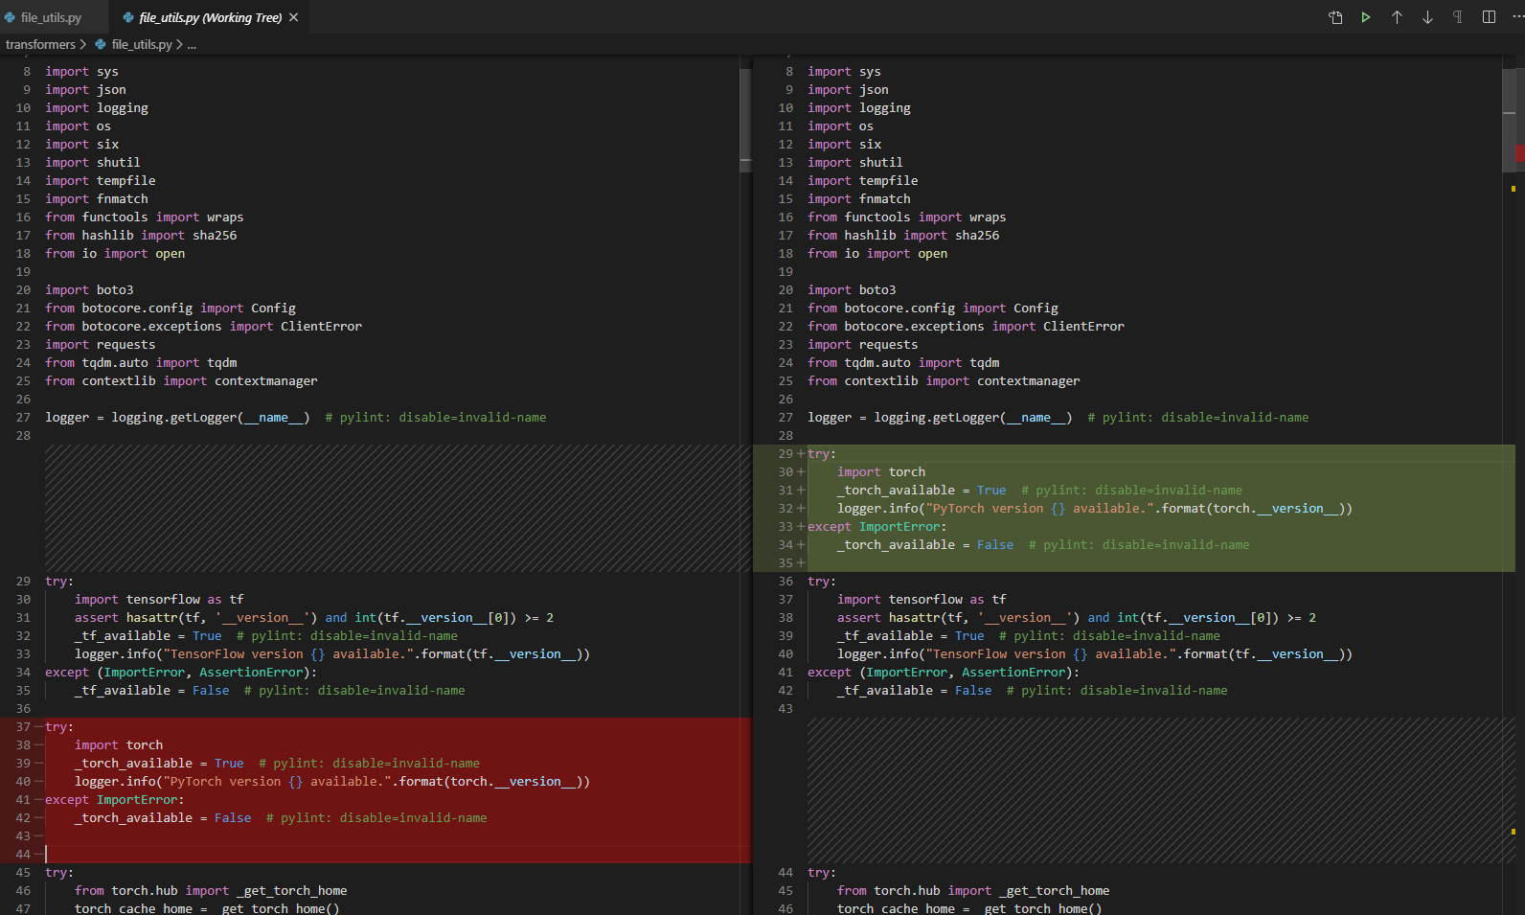Click 'logging.getLogger(__name__)' on left line 27
1525x915 pixels.
pos(211,418)
